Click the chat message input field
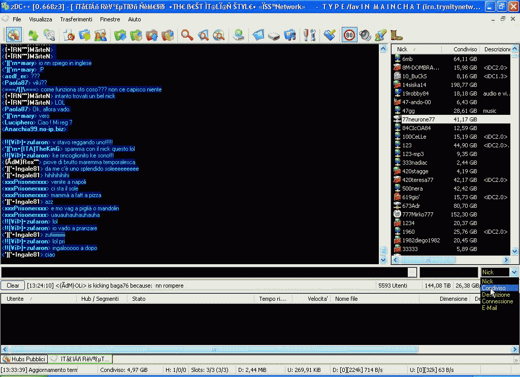This screenshot has width=520, height=377. pyautogui.click(x=203, y=272)
